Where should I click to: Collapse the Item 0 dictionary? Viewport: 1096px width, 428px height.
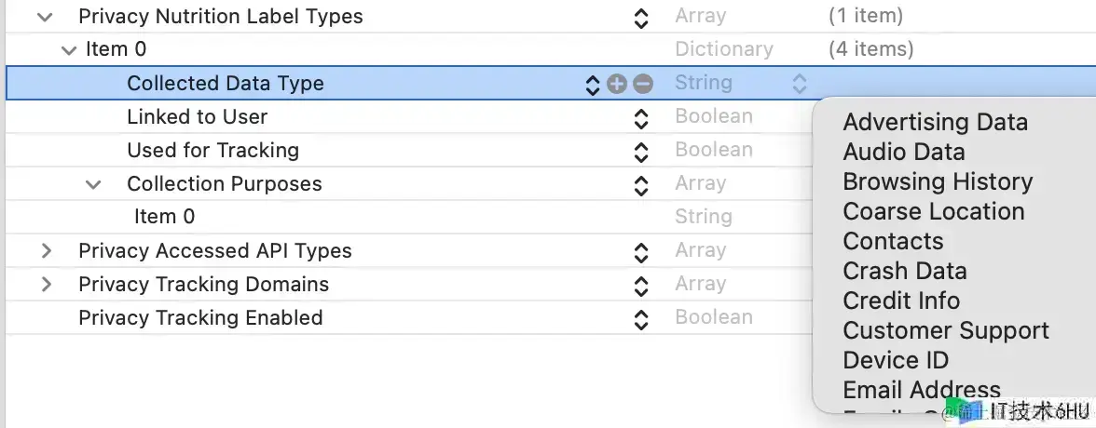(69, 50)
